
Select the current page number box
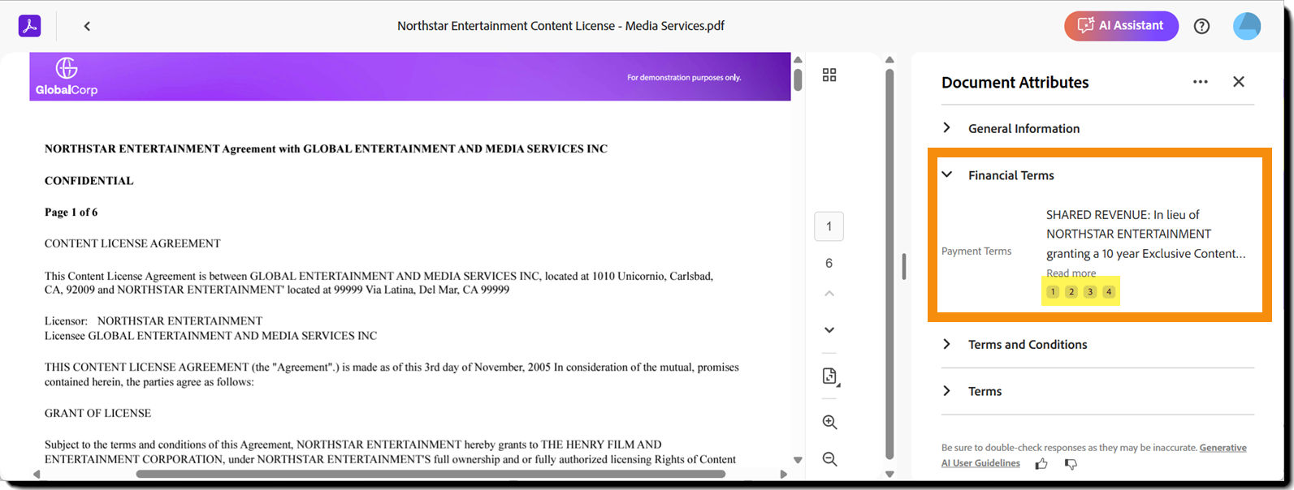tap(829, 226)
